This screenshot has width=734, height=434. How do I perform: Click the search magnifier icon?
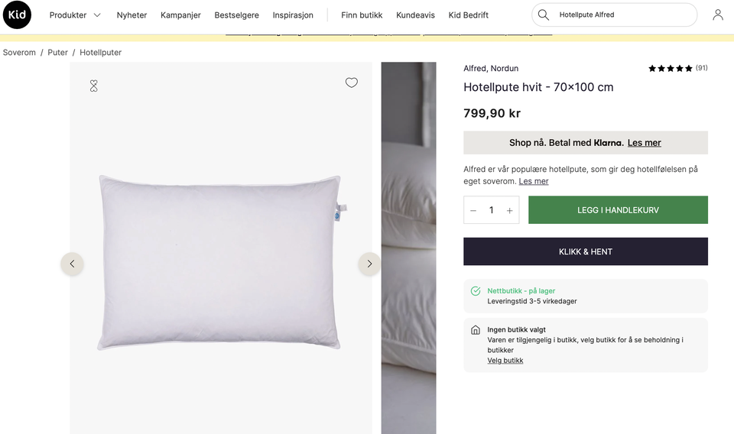[544, 15]
